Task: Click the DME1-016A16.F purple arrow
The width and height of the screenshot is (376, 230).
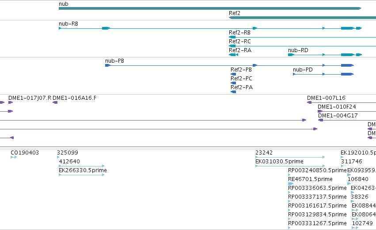Action: click(x=55, y=102)
